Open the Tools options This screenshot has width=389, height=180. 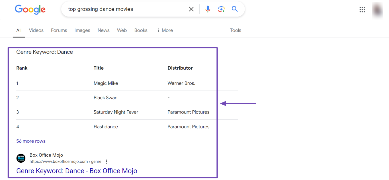click(x=236, y=30)
